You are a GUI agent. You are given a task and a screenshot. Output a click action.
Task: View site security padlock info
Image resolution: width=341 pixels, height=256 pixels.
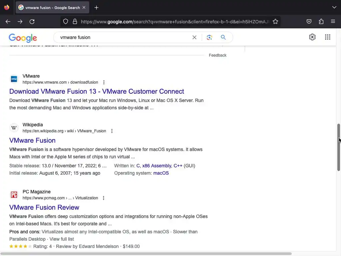75,22
